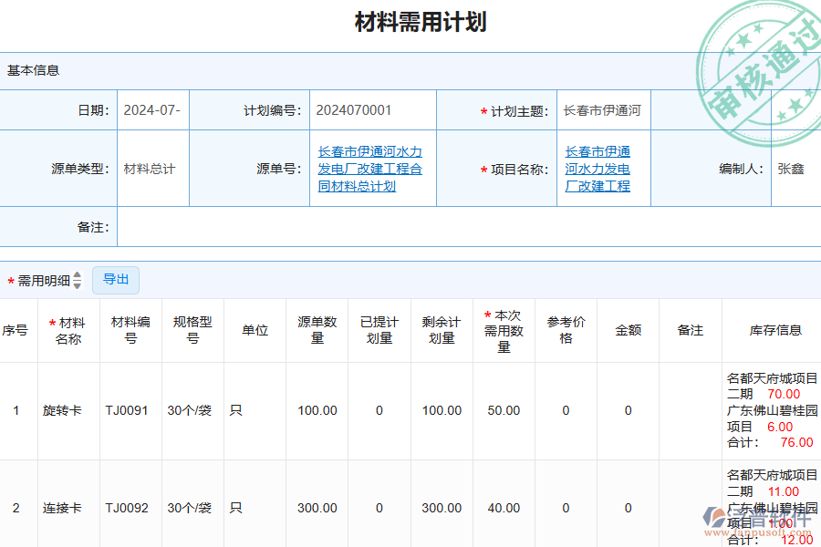
Task: Click the up sort arrow beside 需用明细
Action: click(x=78, y=276)
